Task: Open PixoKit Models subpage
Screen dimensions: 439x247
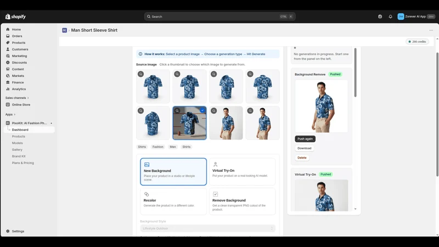Action: coord(18,143)
